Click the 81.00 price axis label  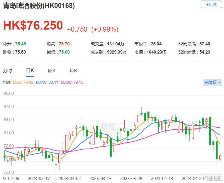tap(9, 133)
